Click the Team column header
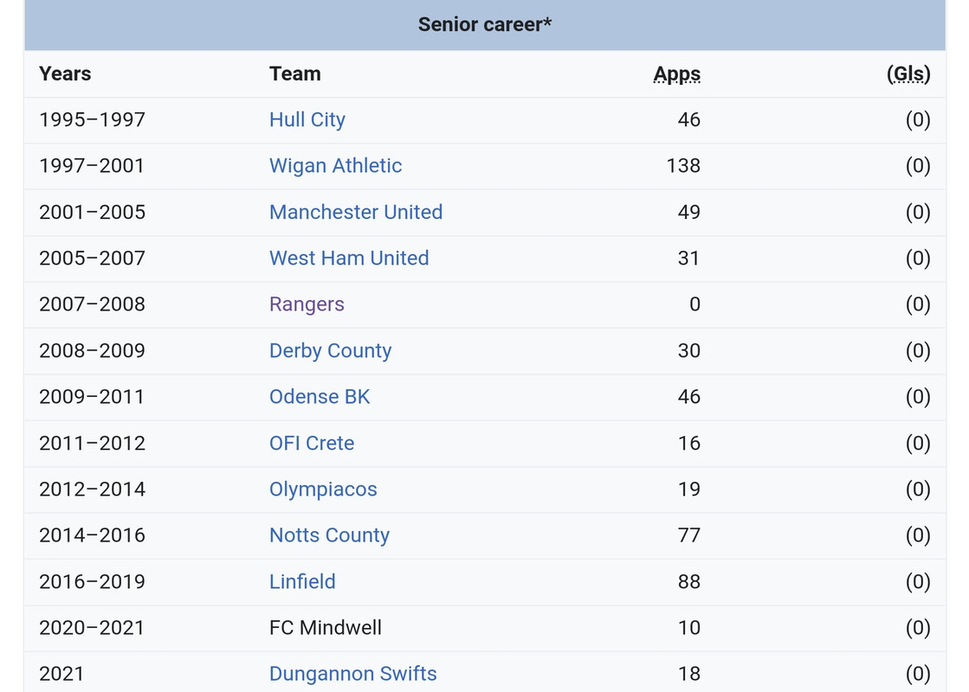This screenshot has height=692, width=969. tap(294, 74)
